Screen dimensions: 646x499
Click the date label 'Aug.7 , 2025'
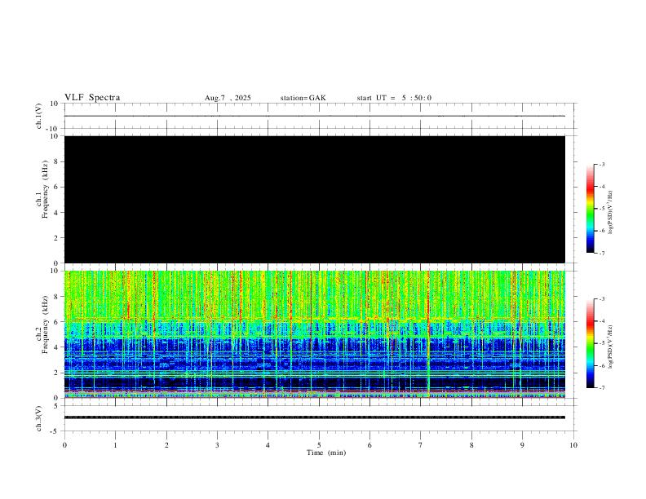coord(228,98)
